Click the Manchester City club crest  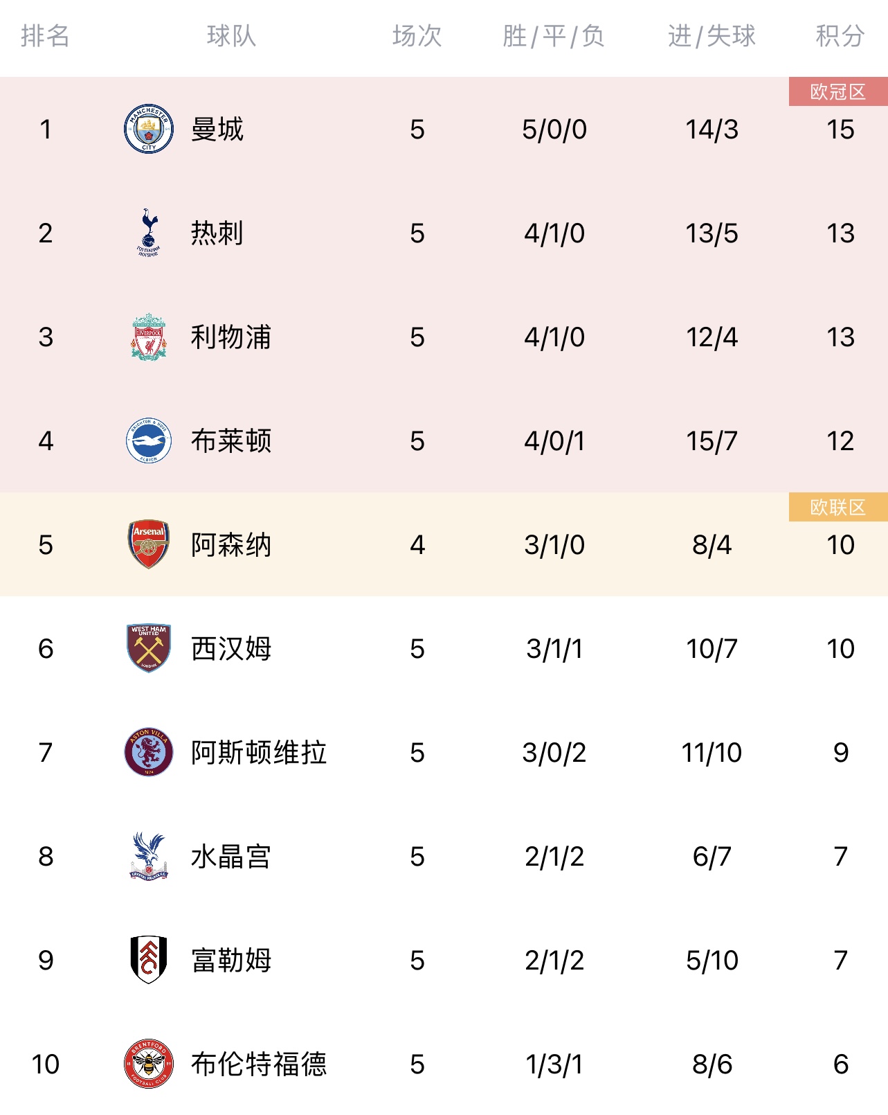[149, 129]
